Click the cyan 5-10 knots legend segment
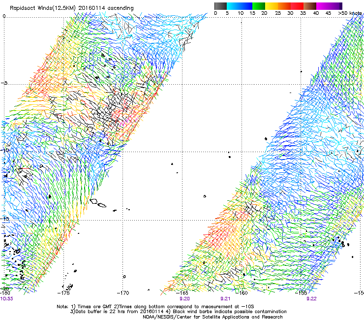364x320 pixels. (233, 6)
